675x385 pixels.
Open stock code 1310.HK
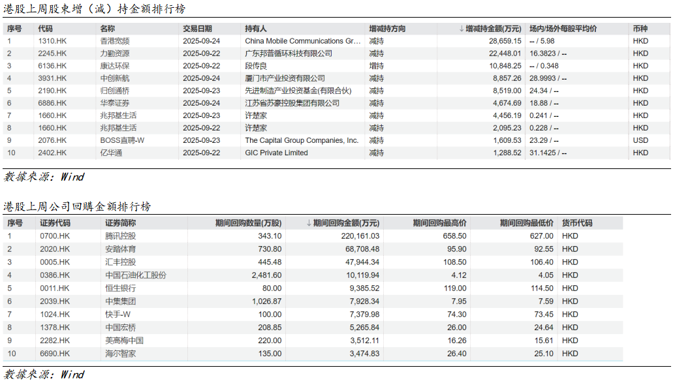click(52, 41)
